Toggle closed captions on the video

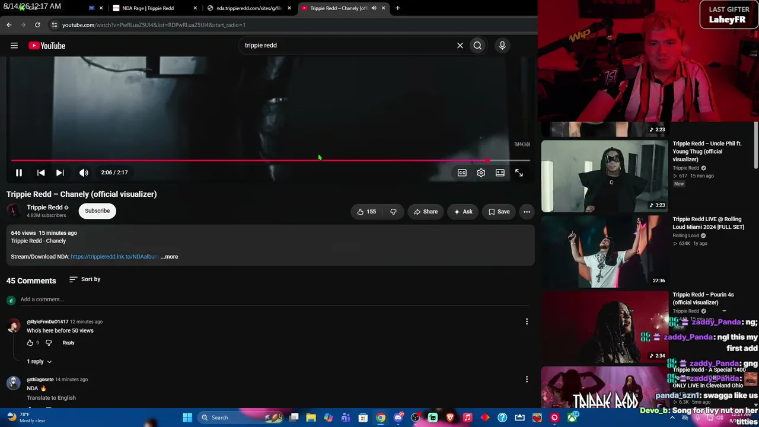coord(462,173)
